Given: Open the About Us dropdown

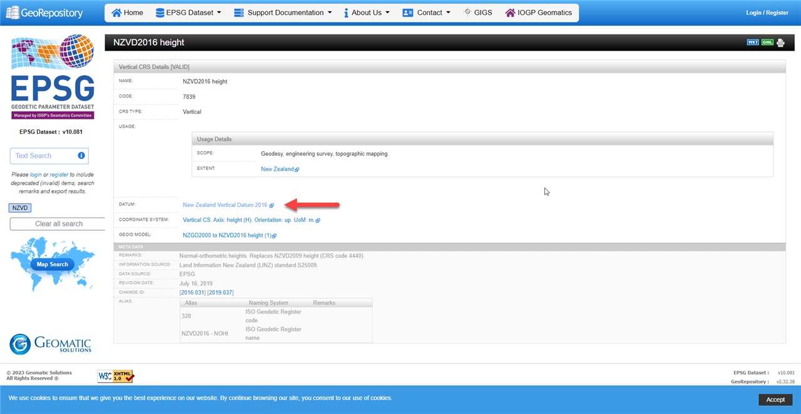Looking at the screenshot, I should [367, 13].
